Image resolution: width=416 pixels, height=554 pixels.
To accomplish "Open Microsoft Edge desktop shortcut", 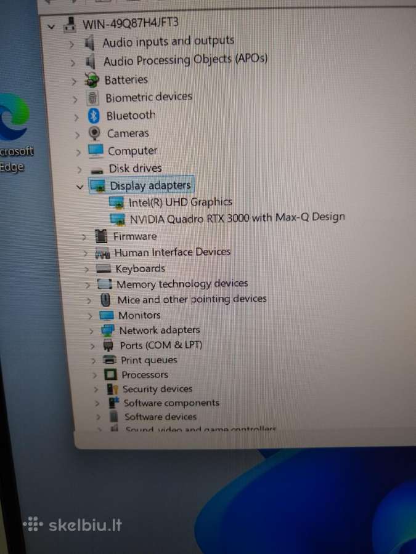I will 14,132.
